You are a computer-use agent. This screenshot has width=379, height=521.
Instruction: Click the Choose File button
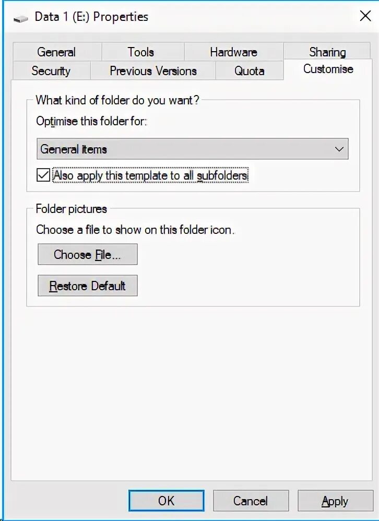pyautogui.click(x=88, y=254)
